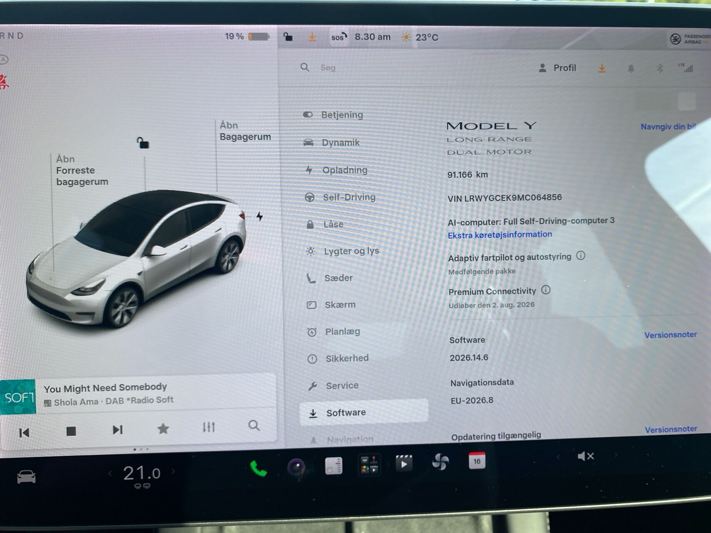Tap the You Might Need Somebody title
Viewport: 711px width, 533px height.
tap(105, 388)
